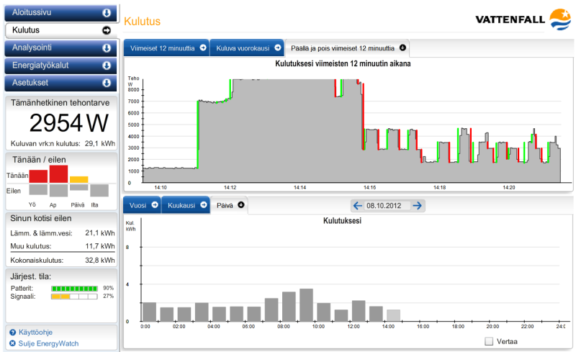This screenshot has width=576, height=352.
Task: Click the Vattenfall logo
Action: [x=523, y=19]
